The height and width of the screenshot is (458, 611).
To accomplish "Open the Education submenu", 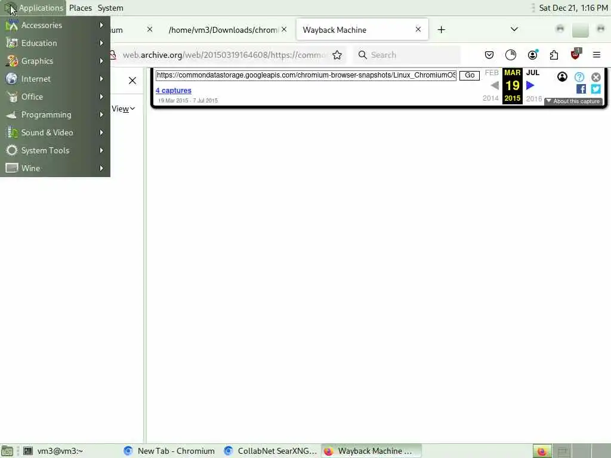I will [55, 43].
